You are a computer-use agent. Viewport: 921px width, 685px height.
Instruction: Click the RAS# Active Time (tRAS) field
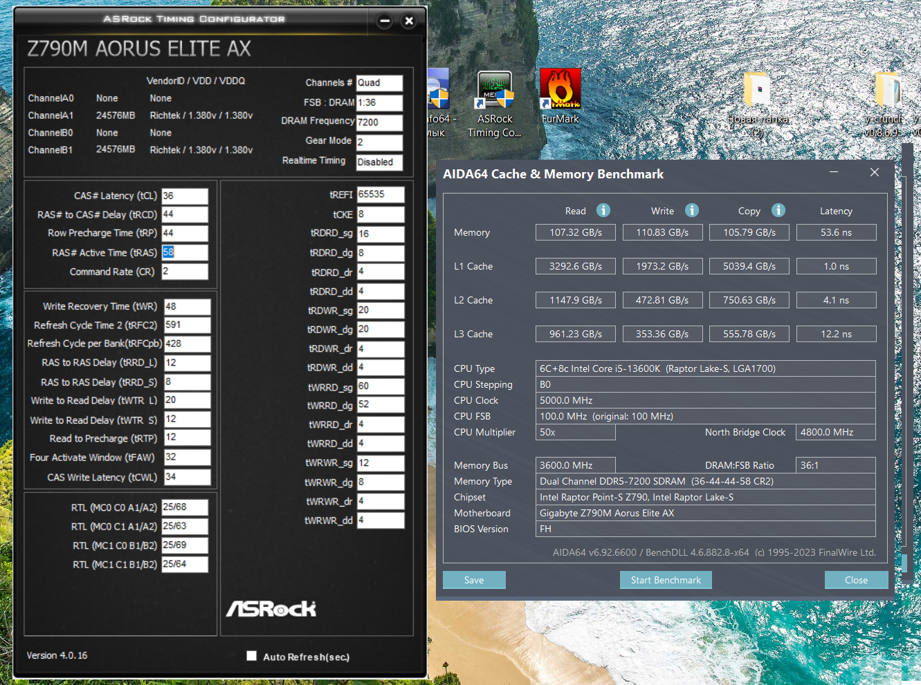185,252
